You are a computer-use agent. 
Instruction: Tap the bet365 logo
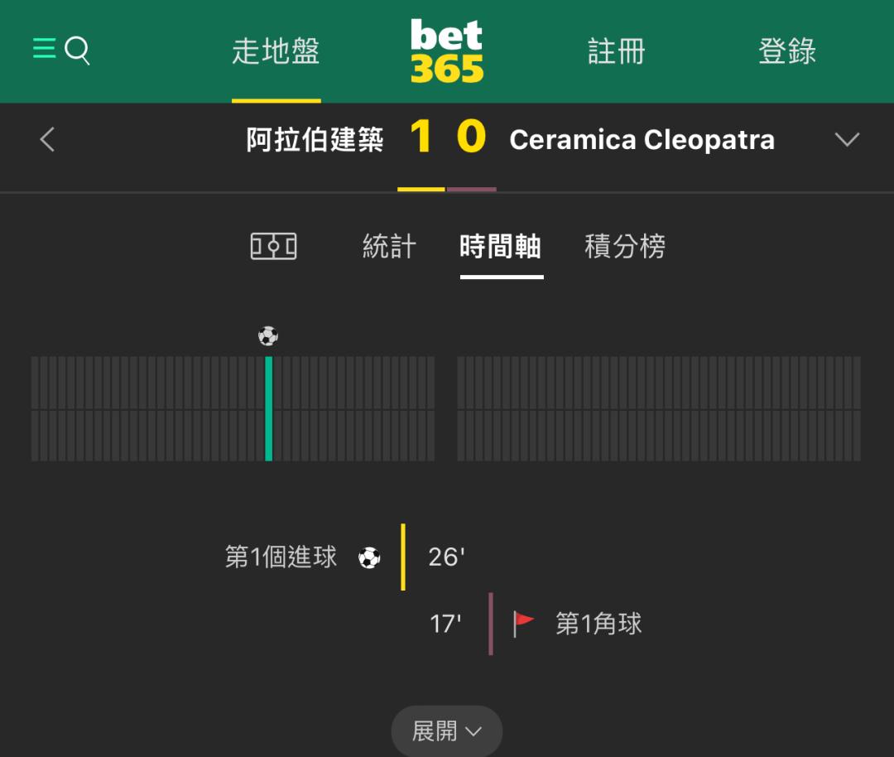tap(446, 51)
